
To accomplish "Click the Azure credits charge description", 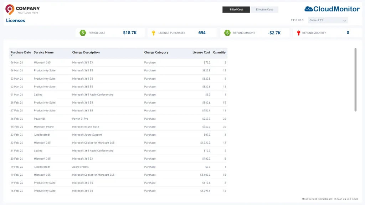I will tap(80, 167).
